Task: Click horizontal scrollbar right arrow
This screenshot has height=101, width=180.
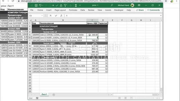Action: pos(159,95)
